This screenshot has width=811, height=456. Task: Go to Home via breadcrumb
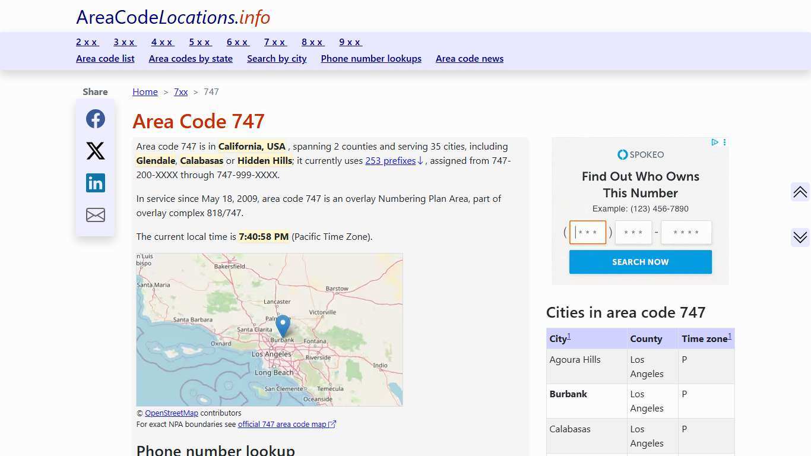tap(145, 91)
